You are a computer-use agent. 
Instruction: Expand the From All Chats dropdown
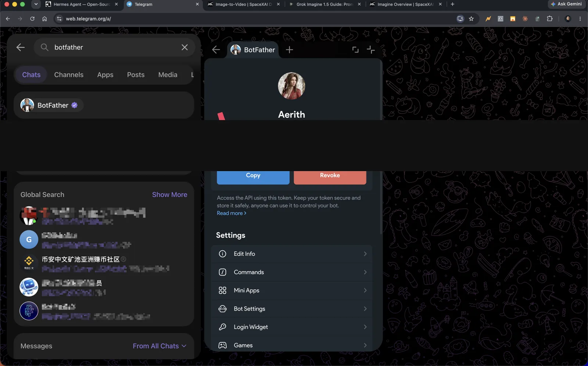pos(159,346)
